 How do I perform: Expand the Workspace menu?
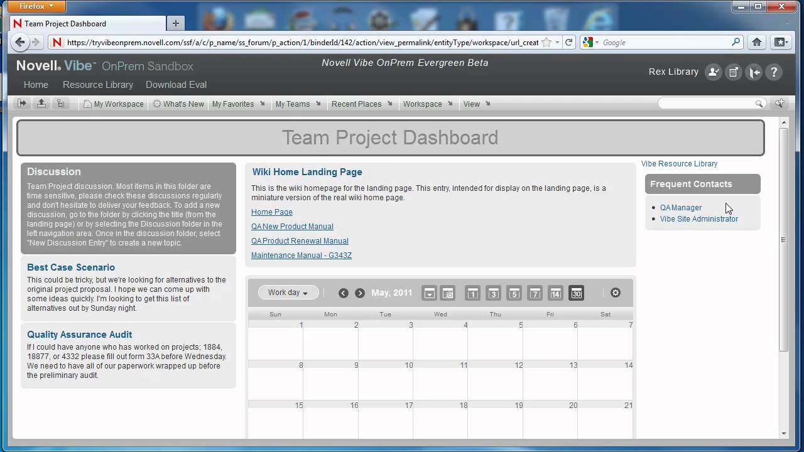[428, 104]
